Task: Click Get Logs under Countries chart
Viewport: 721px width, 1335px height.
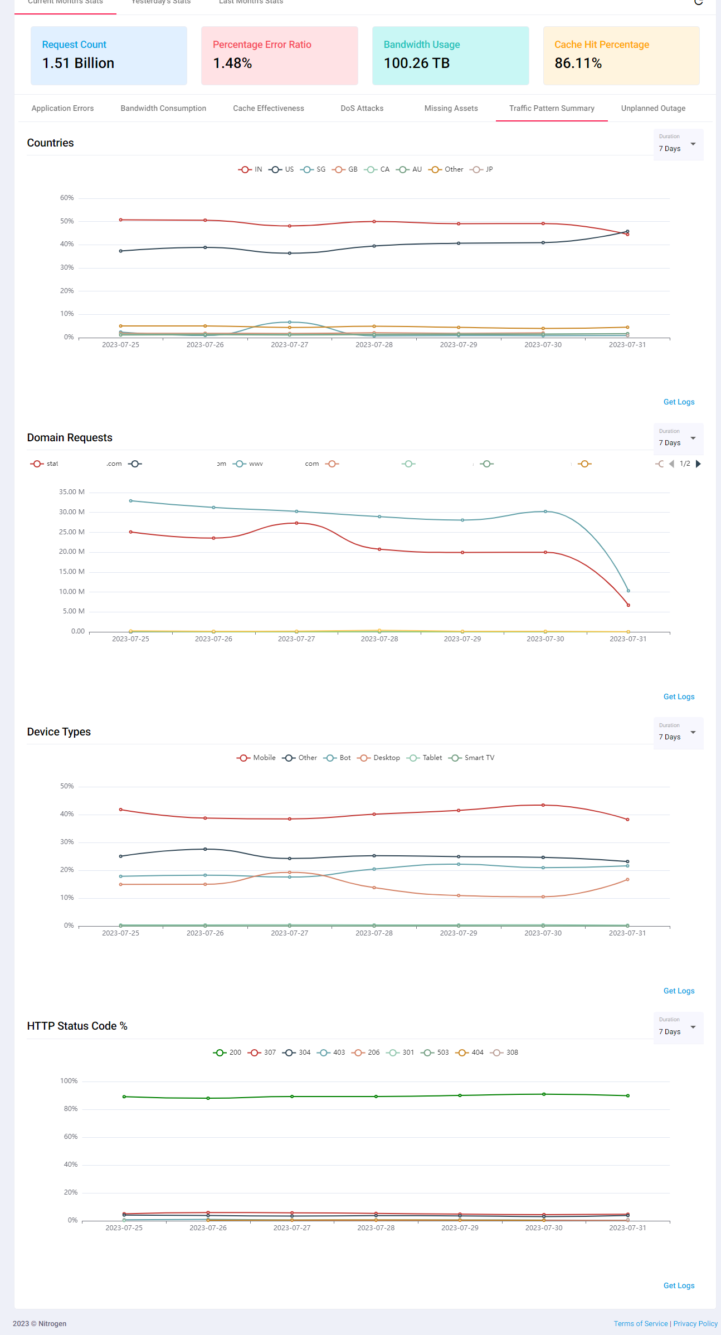Action: (x=679, y=402)
